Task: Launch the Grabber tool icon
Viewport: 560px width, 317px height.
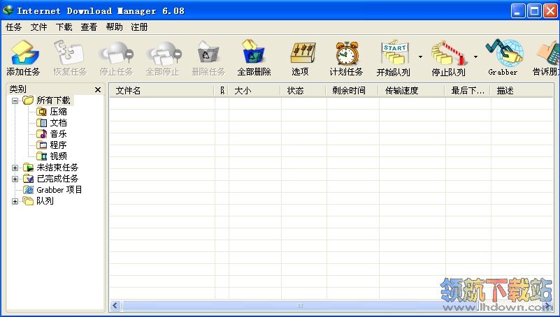Action: (504, 52)
